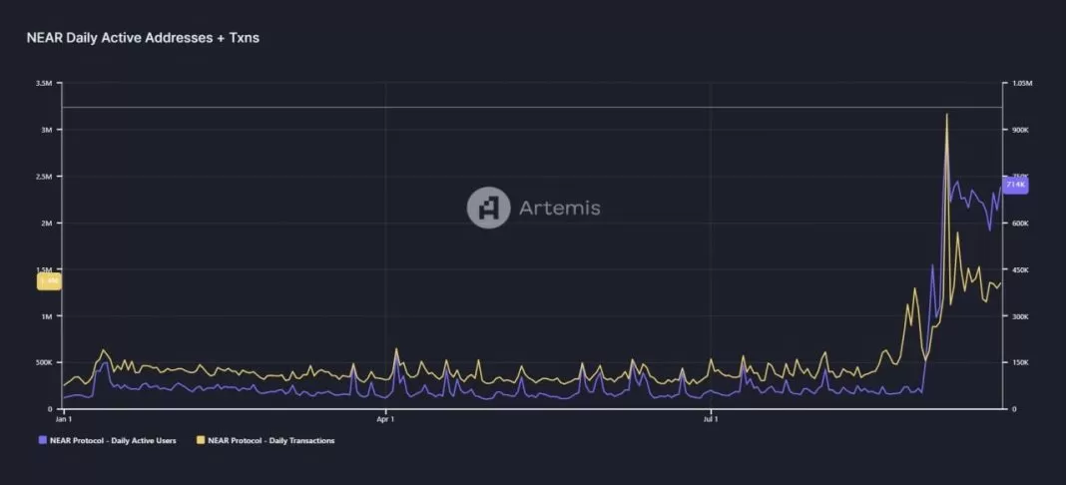Click the yellow legend color swatch
This screenshot has width=1066, height=485.
coord(200,440)
